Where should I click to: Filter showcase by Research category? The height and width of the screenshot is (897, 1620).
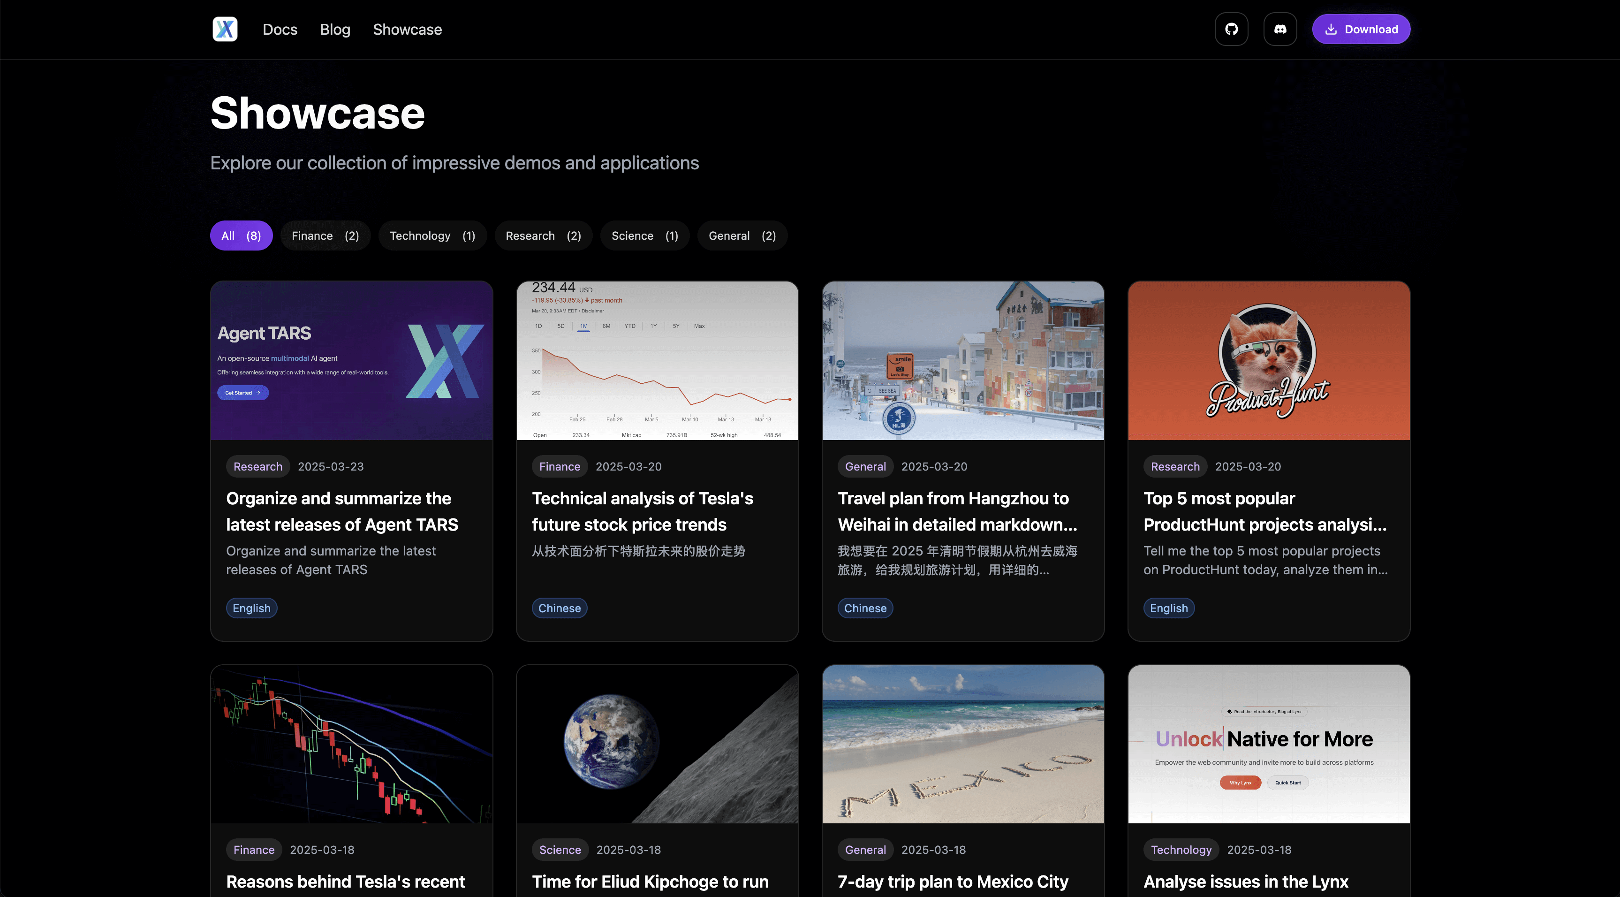coord(543,235)
